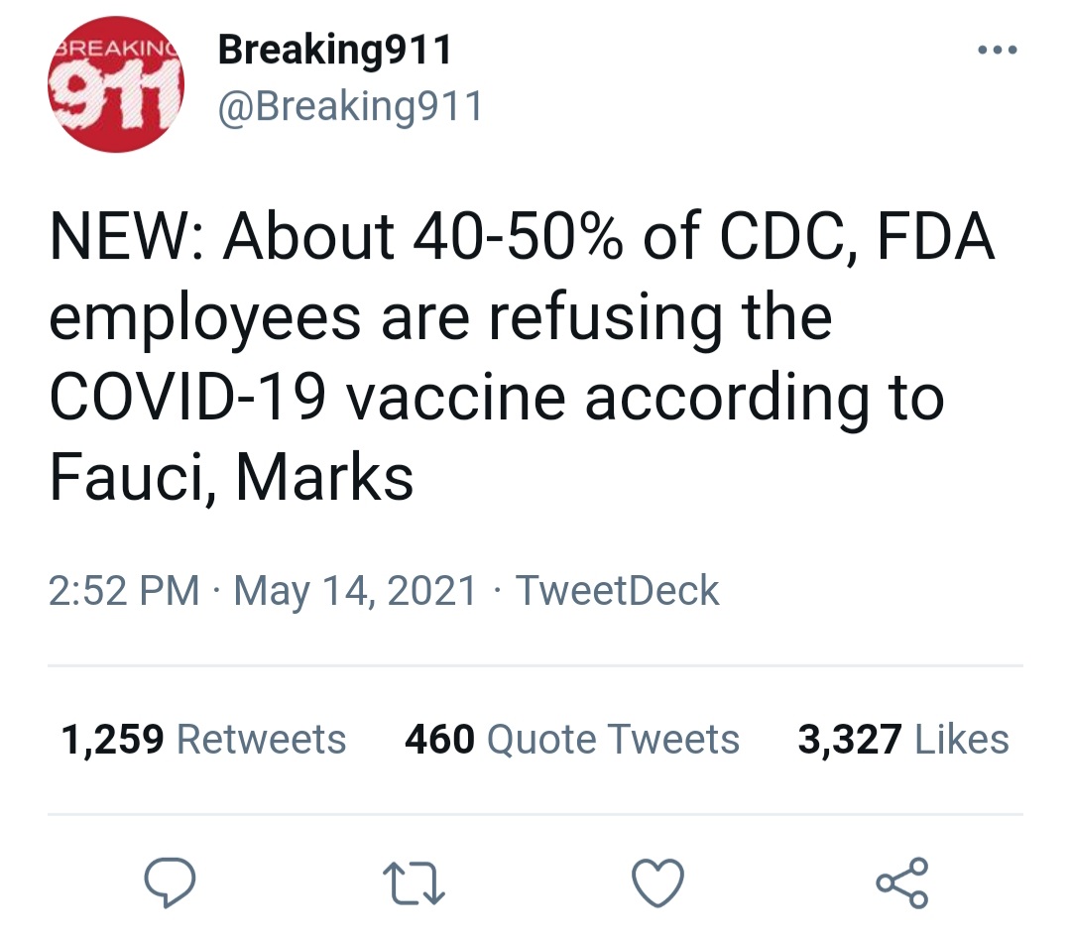Viewport: 1071px width, 939px height.
Task: Click the TweetDeck source label
Action: coord(617,590)
